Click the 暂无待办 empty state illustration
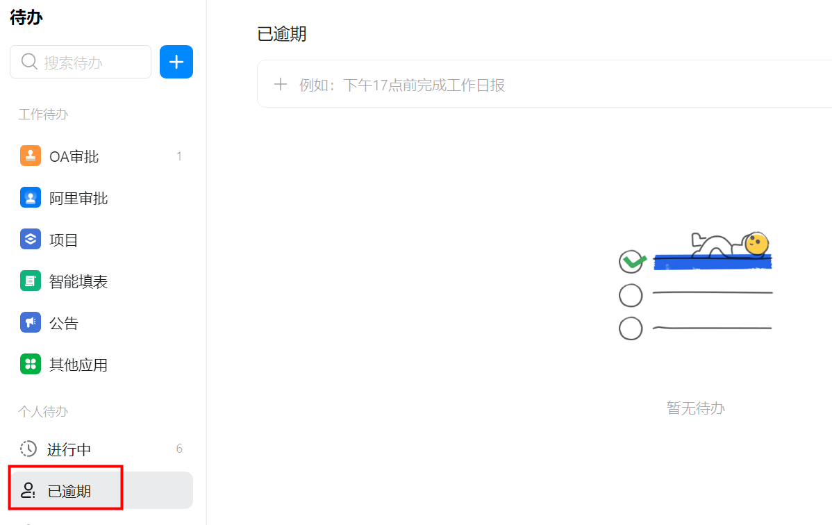This screenshot has width=832, height=525. (x=695, y=408)
